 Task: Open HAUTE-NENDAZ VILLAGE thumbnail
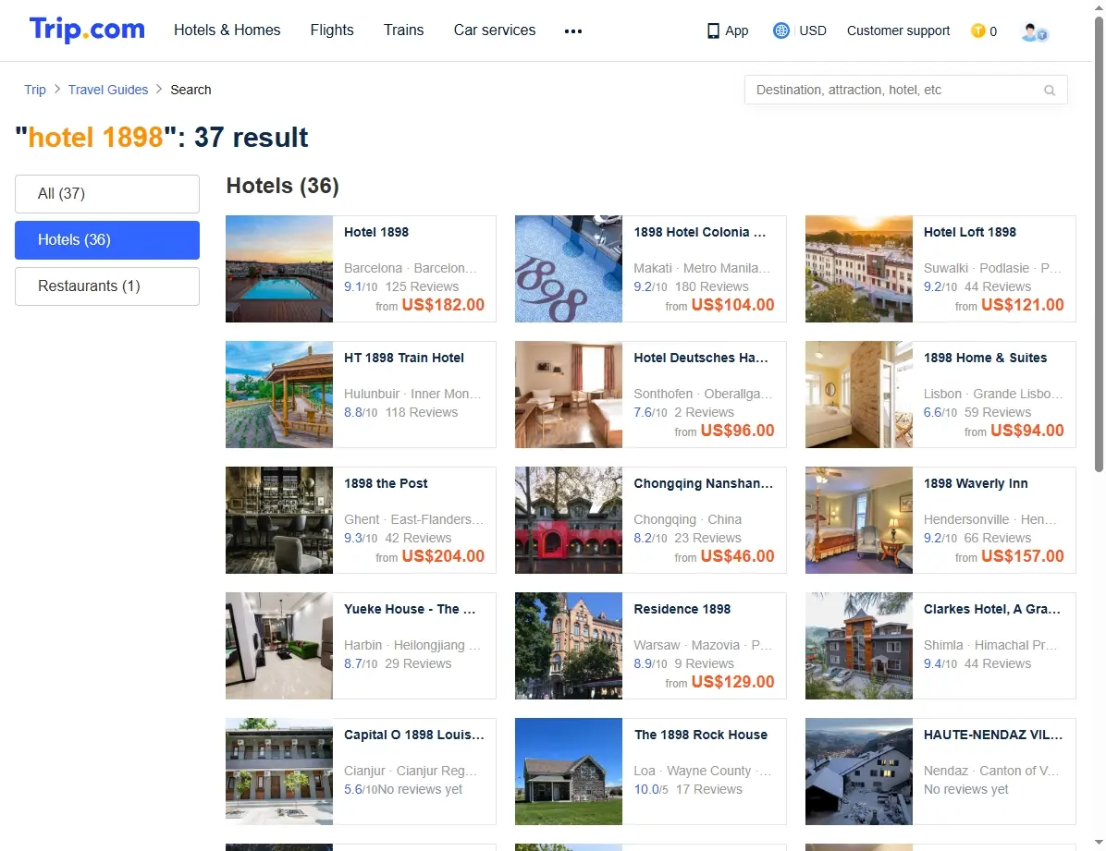click(858, 772)
